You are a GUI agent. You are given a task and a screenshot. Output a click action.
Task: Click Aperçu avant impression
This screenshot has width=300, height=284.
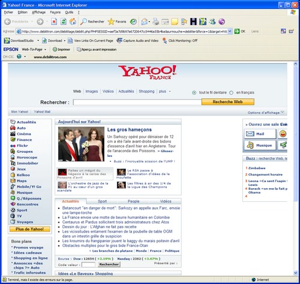pos(97,49)
